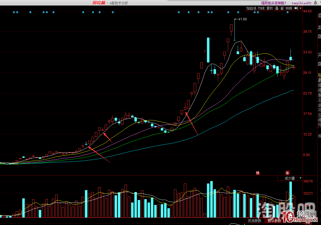Switch to 优选参数 tab
This screenshot has height=225, width=321.
pyautogui.click(x=254, y=220)
